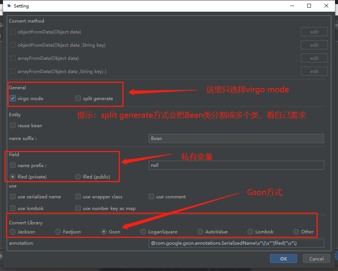
Task: Enable use lombok
Action: click(x=12, y=208)
